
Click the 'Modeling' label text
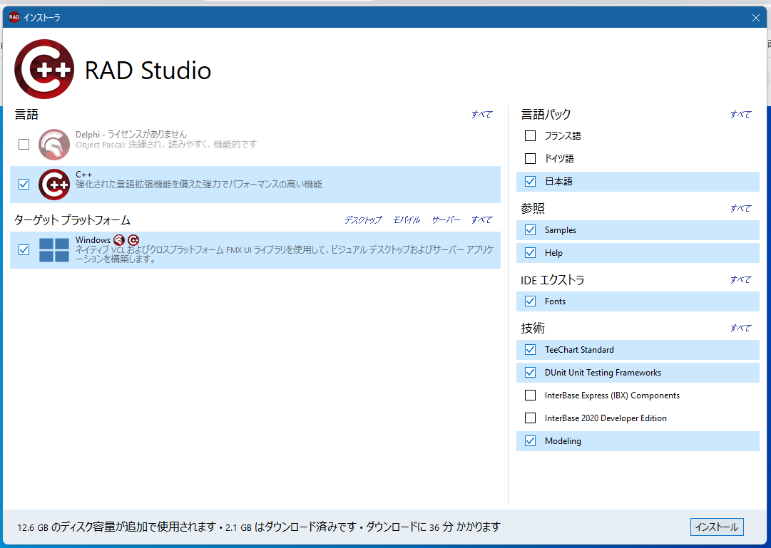563,441
